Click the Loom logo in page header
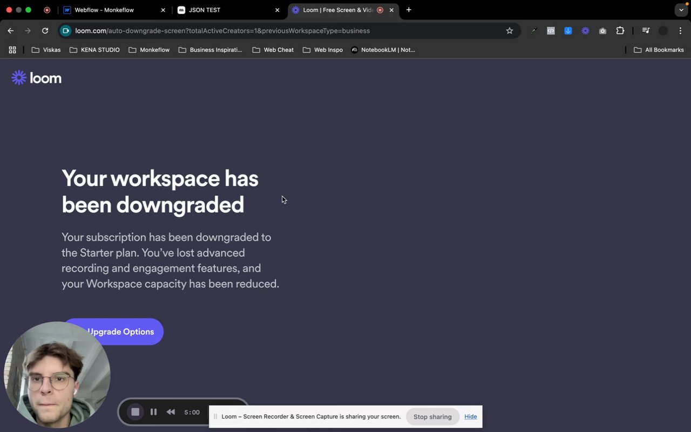691x432 pixels. (x=36, y=78)
